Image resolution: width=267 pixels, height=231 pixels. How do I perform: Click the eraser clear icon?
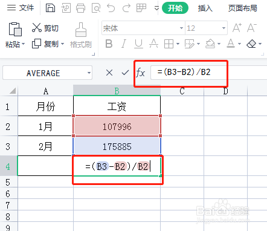pyautogui.click(x=251, y=44)
